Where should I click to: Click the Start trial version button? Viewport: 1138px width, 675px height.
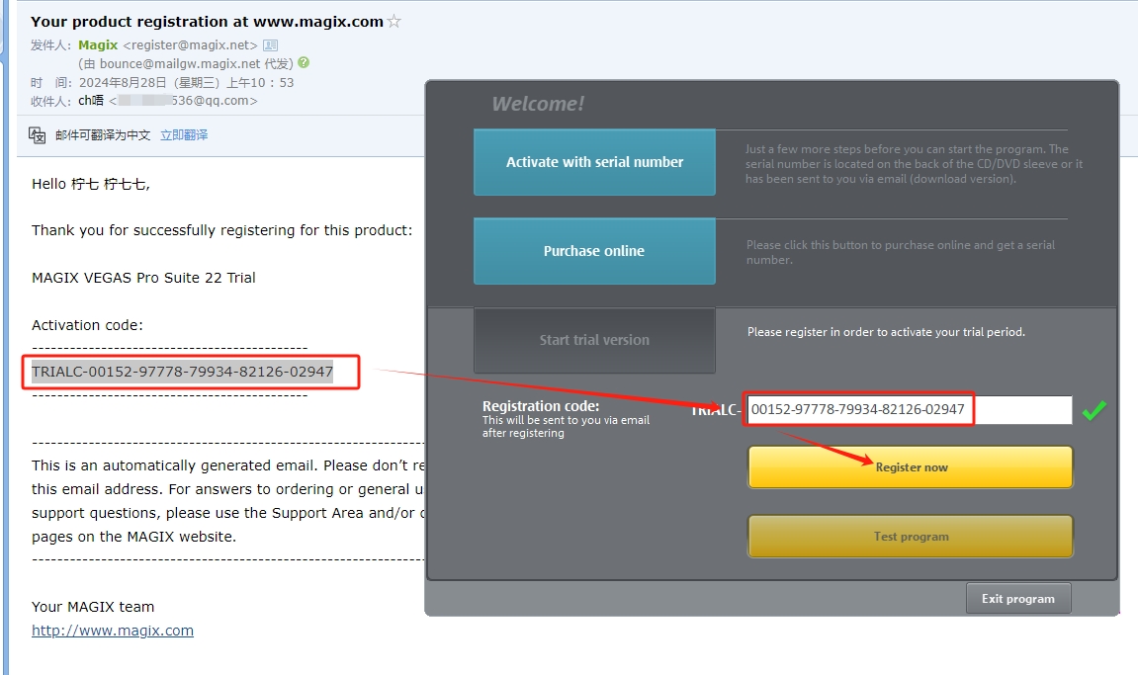pos(594,340)
